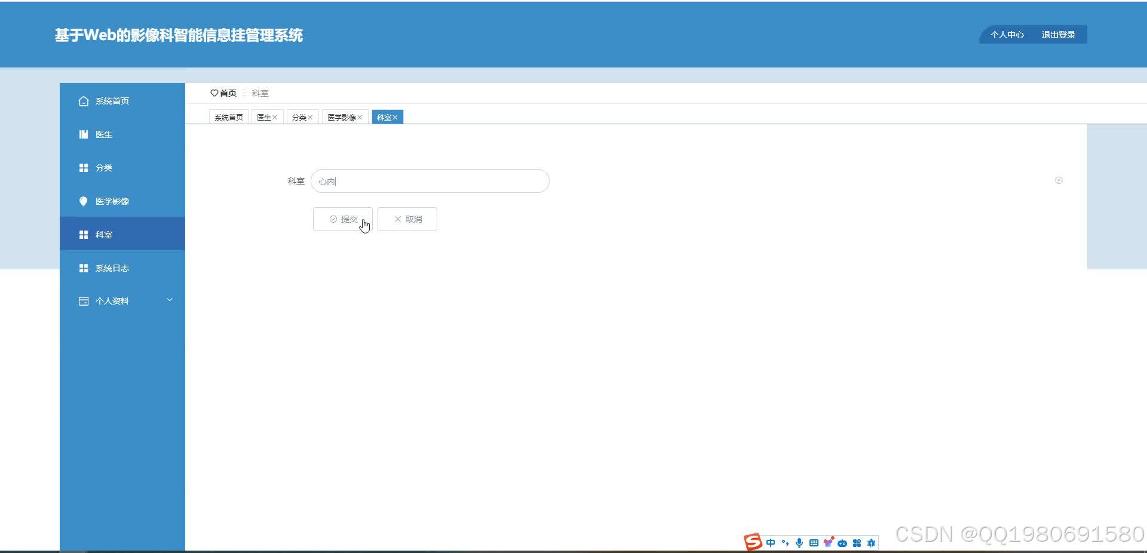This screenshot has width=1147, height=553.
Task: Open 科室 in the sidebar
Action: click(122, 234)
